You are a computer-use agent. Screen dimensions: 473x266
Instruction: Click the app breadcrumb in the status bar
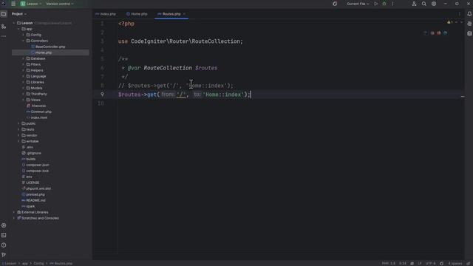click(x=25, y=263)
